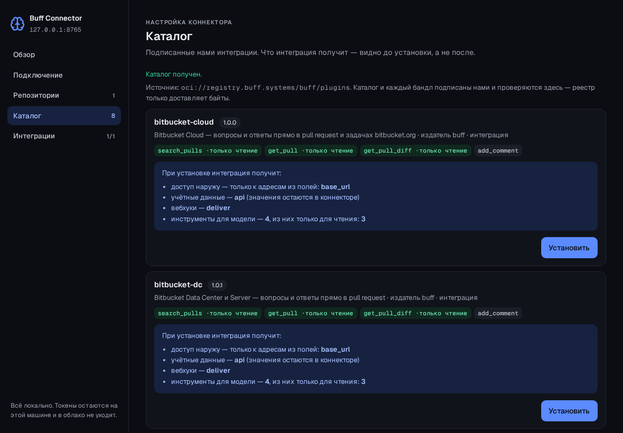Install the bitbucket-cloud integration via Установить

(x=569, y=248)
